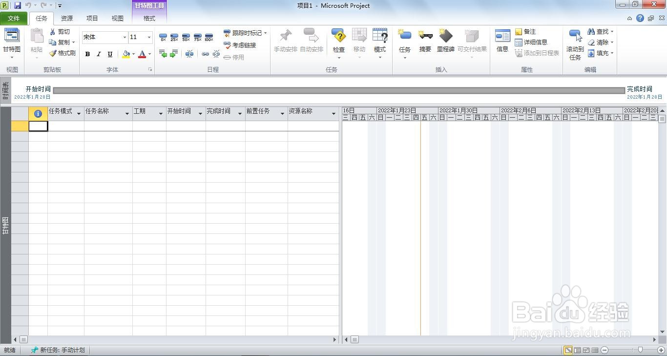Open the 完成时间 column filter dropdown
Image resolution: width=667 pixels, height=356 pixels.
(x=240, y=113)
